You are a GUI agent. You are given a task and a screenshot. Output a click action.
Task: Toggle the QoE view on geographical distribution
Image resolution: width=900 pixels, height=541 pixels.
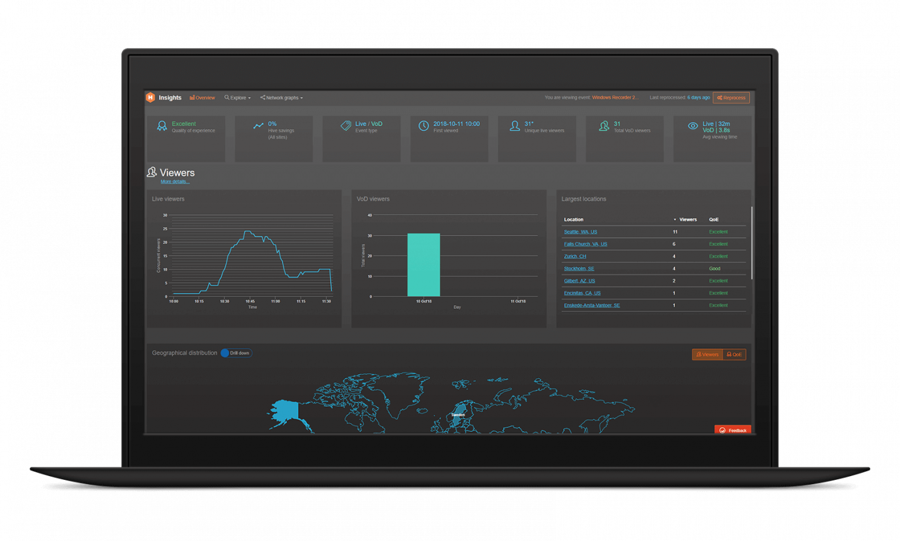[x=734, y=354]
